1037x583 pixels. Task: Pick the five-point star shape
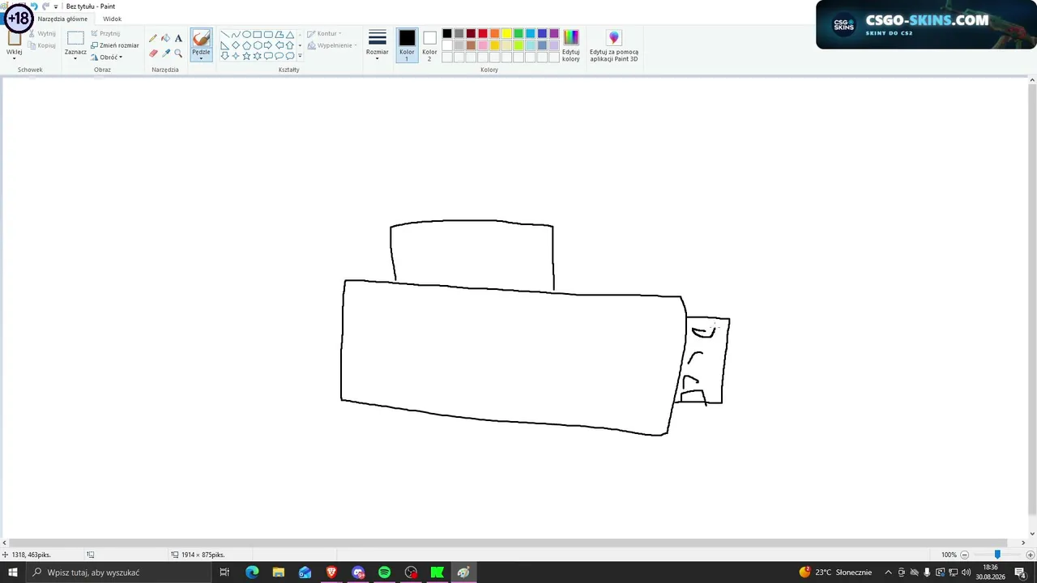(x=246, y=56)
